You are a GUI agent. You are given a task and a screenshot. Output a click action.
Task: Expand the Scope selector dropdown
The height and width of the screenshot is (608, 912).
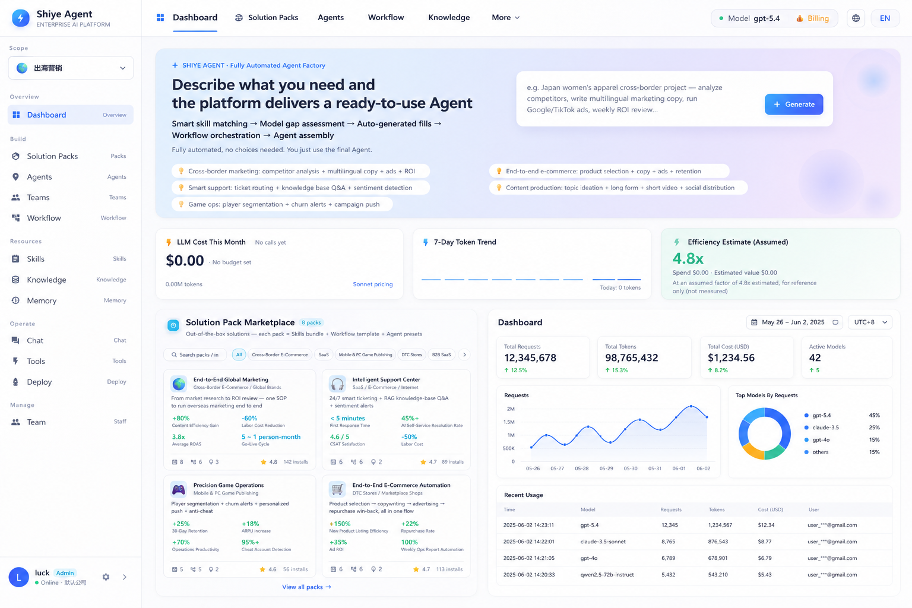tap(71, 68)
